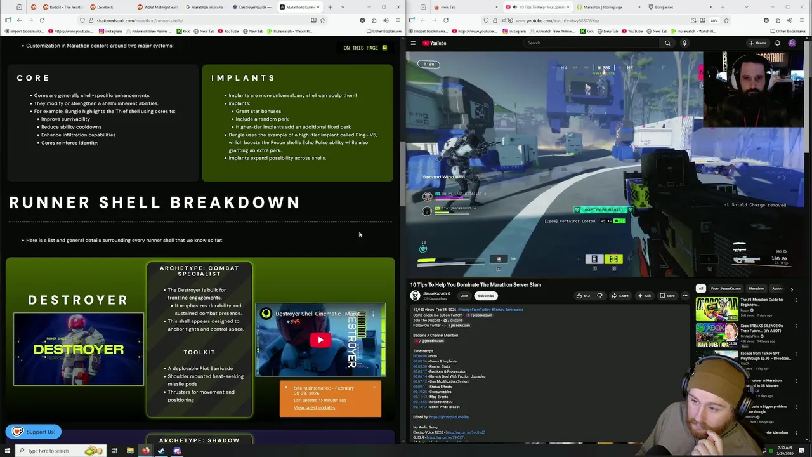812x457 pixels.
Task: Subscribe to JesseKazam
Action: coord(486,296)
